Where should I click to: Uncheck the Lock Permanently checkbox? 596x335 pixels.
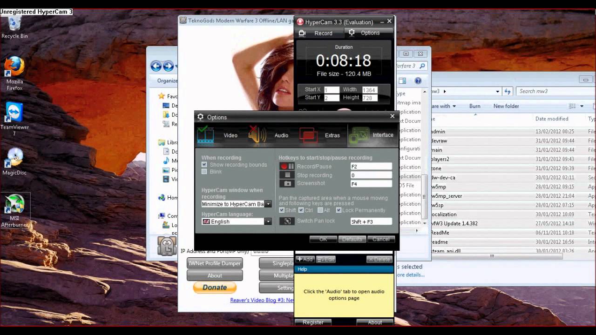point(339,210)
